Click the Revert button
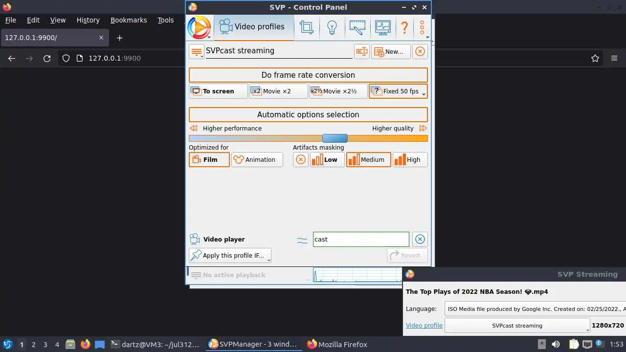The image size is (626, 352). [x=407, y=255]
